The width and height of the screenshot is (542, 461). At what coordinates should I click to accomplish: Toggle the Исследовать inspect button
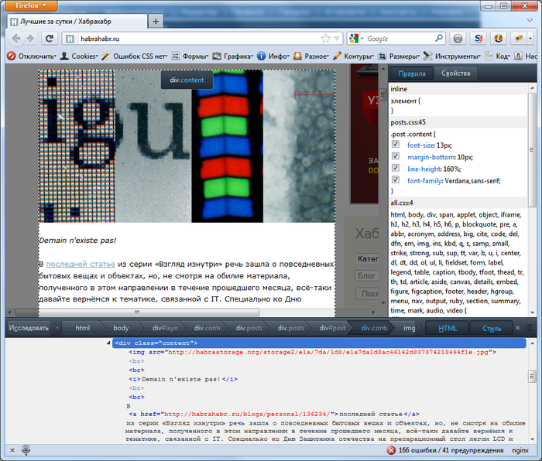point(29,328)
